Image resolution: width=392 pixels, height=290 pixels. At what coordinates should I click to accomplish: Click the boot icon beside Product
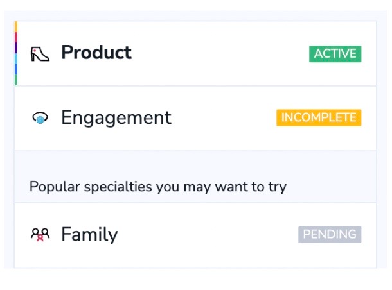[x=40, y=53]
